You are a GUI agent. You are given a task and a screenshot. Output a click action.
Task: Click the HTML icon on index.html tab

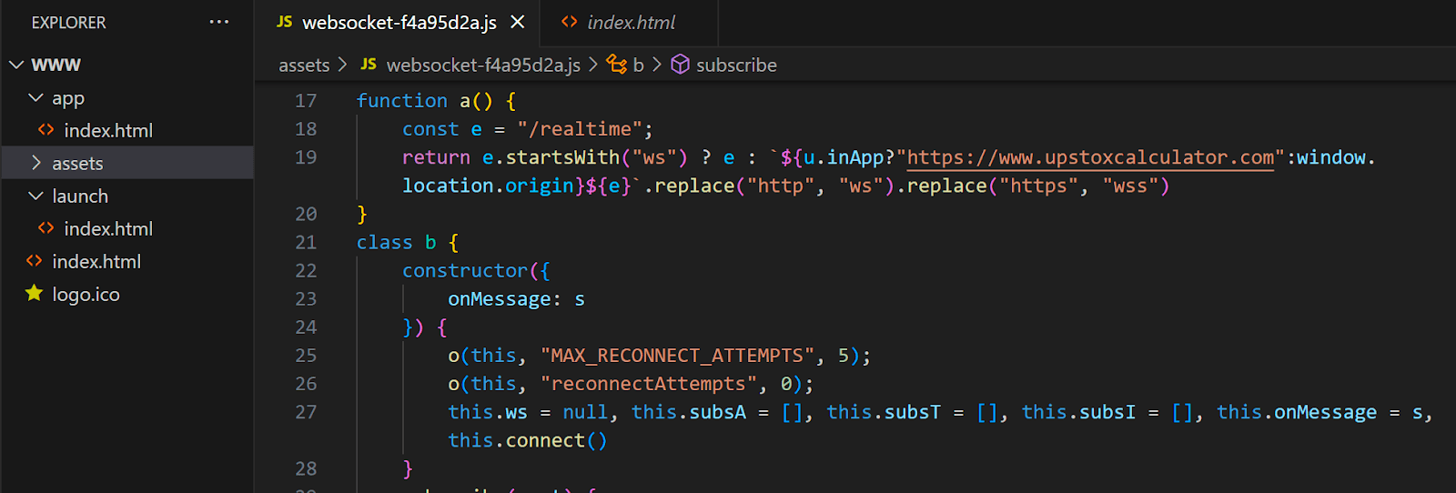570,22
